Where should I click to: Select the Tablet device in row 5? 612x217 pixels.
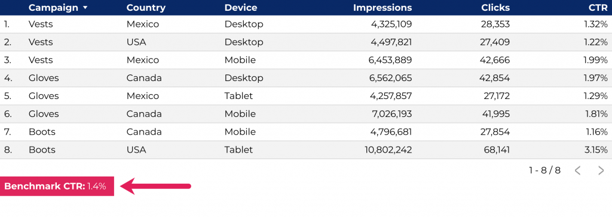pyautogui.click(x=238, y=96)
